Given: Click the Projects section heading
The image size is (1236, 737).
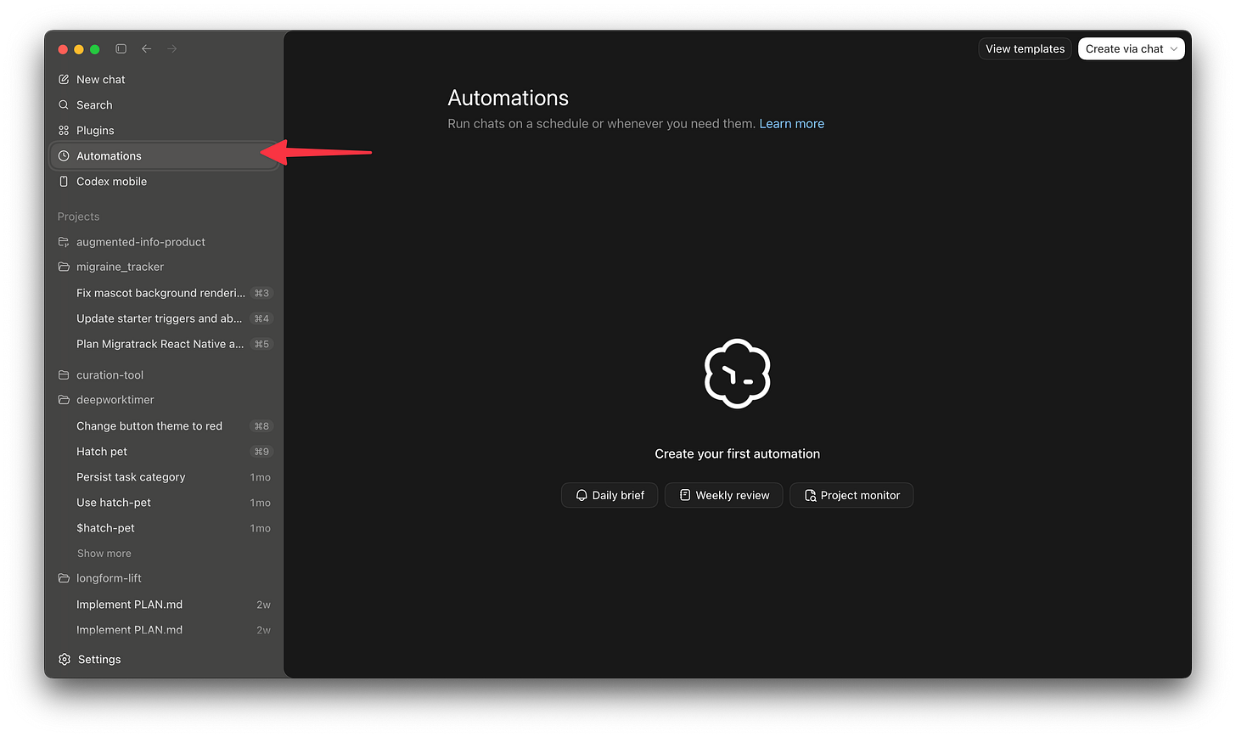Looking at the screenshot, I should pyautogui.click(x=78, y=217).
